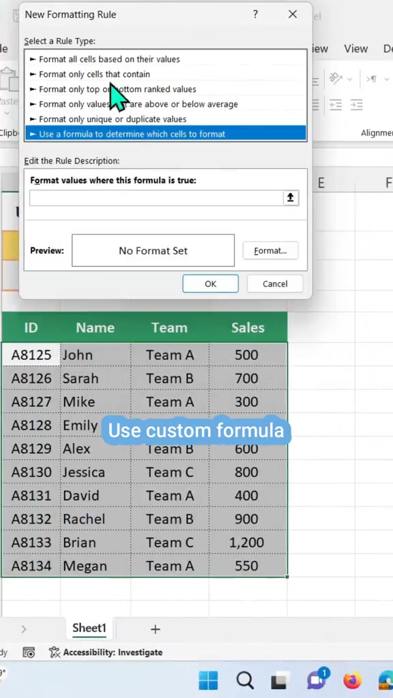Click the sheet navigation right arrow
Image resolution: width=393 pixels, height=698 pixels.
click(x=24, y=629)
